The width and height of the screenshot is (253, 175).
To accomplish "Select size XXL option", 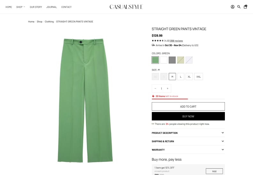I will (x=198, y=77).
